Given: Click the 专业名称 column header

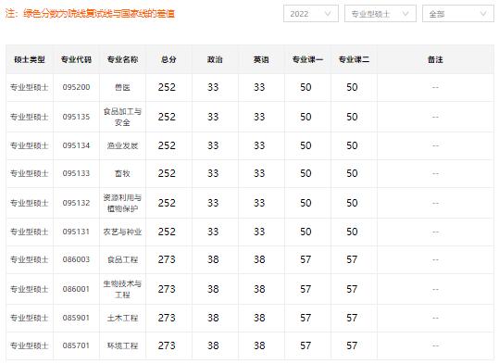Looking at the screenshot, I should pos(122,59).
